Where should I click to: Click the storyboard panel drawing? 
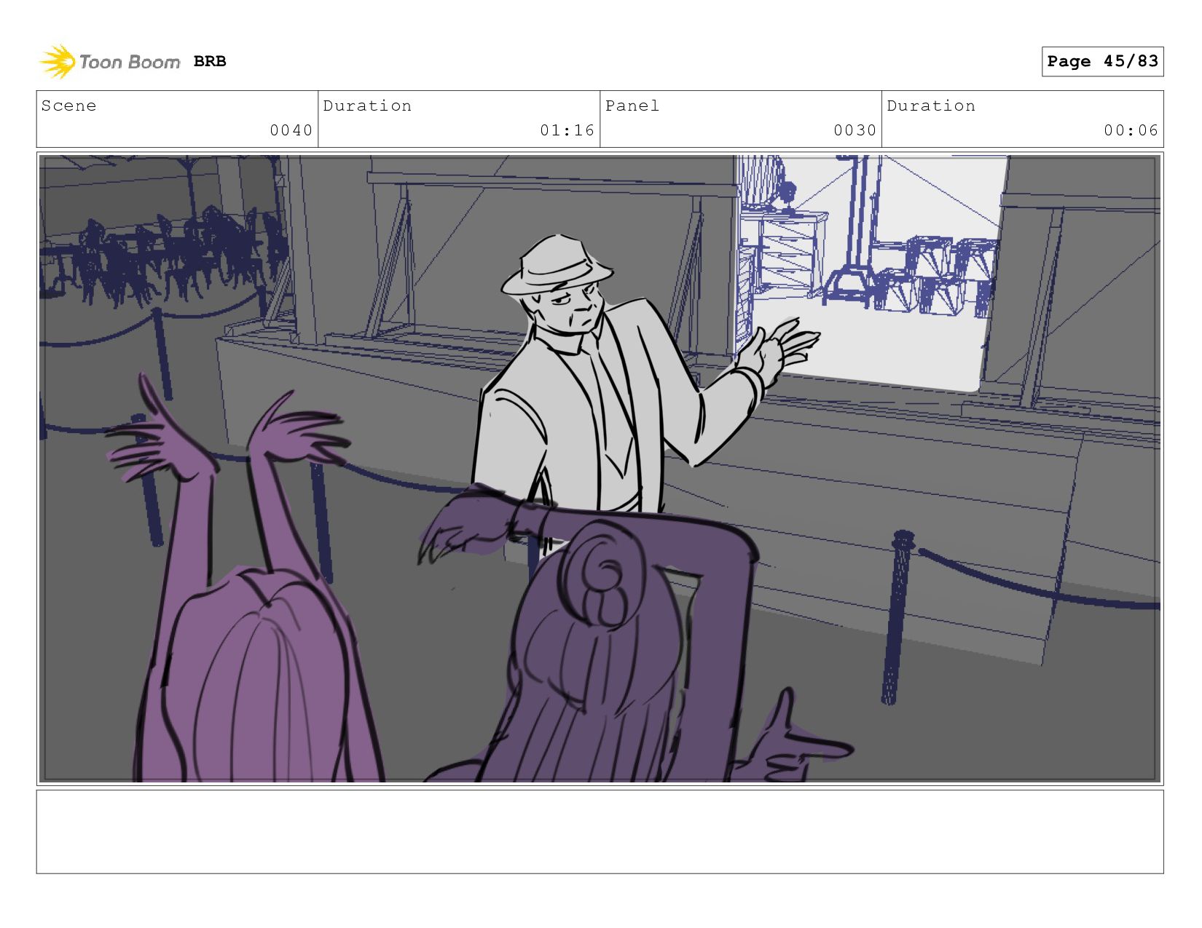coord(600,469)
